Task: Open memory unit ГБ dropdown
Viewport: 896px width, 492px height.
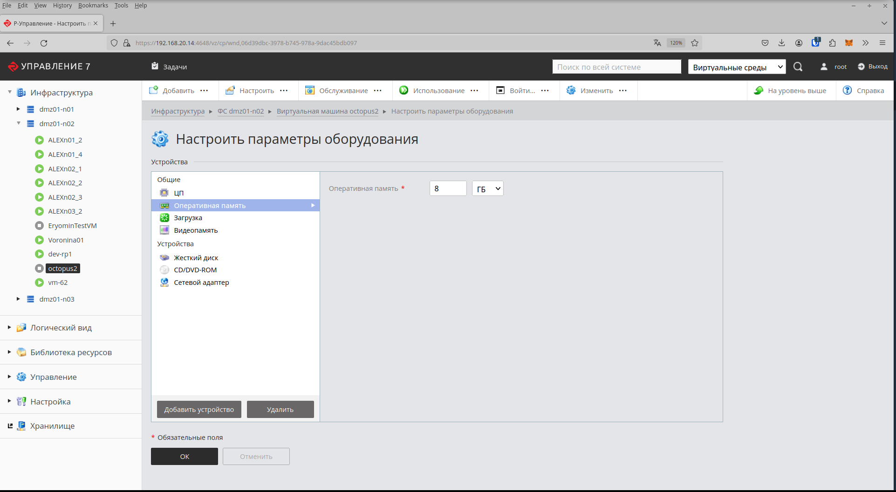Action: tap(487, 189)
